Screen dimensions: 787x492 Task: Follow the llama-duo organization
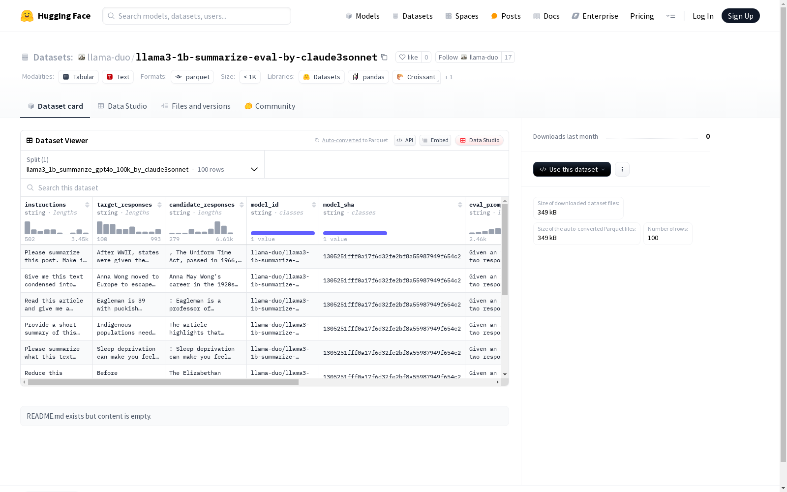pyautogui.click(x=468, y=57)
